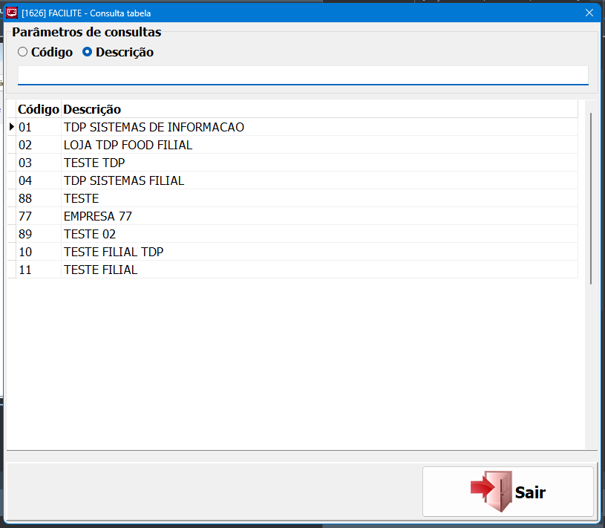Click code cell 04

39,180
